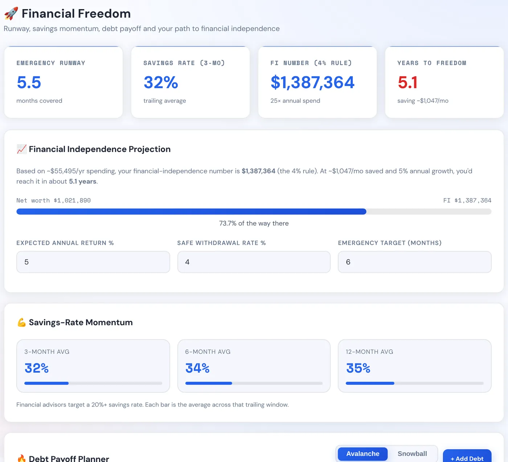508x462 pixels.
Task: Click the 'Debt Payoff Planner' heading
Action: point(69,459)
